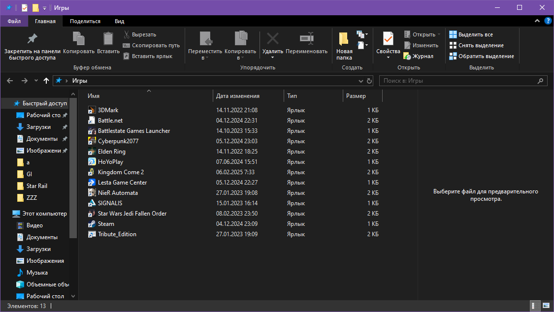Open new item dropdown in Создать
The width and height of the screenshot is (554, 312).
tap(362, 34)
